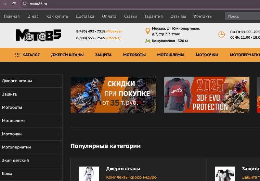Open the СКИДКИ при покупке banner

tap(113, 95)
